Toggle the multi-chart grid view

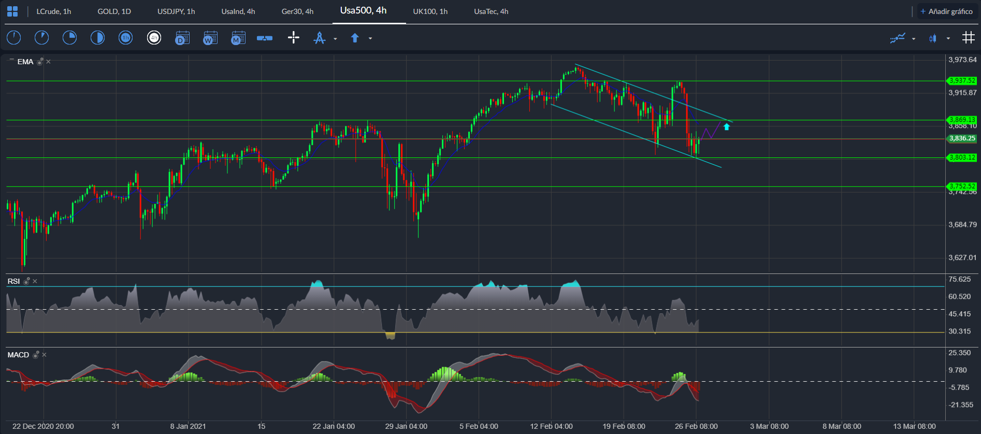[x=968, y=37]
